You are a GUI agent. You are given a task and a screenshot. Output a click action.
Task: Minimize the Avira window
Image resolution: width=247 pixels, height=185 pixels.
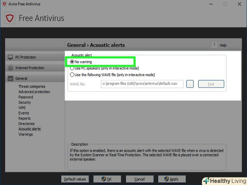click(211, 4)
